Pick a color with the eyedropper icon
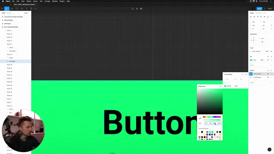The width and height of the screenshot is (274, 154). (200, 118)
